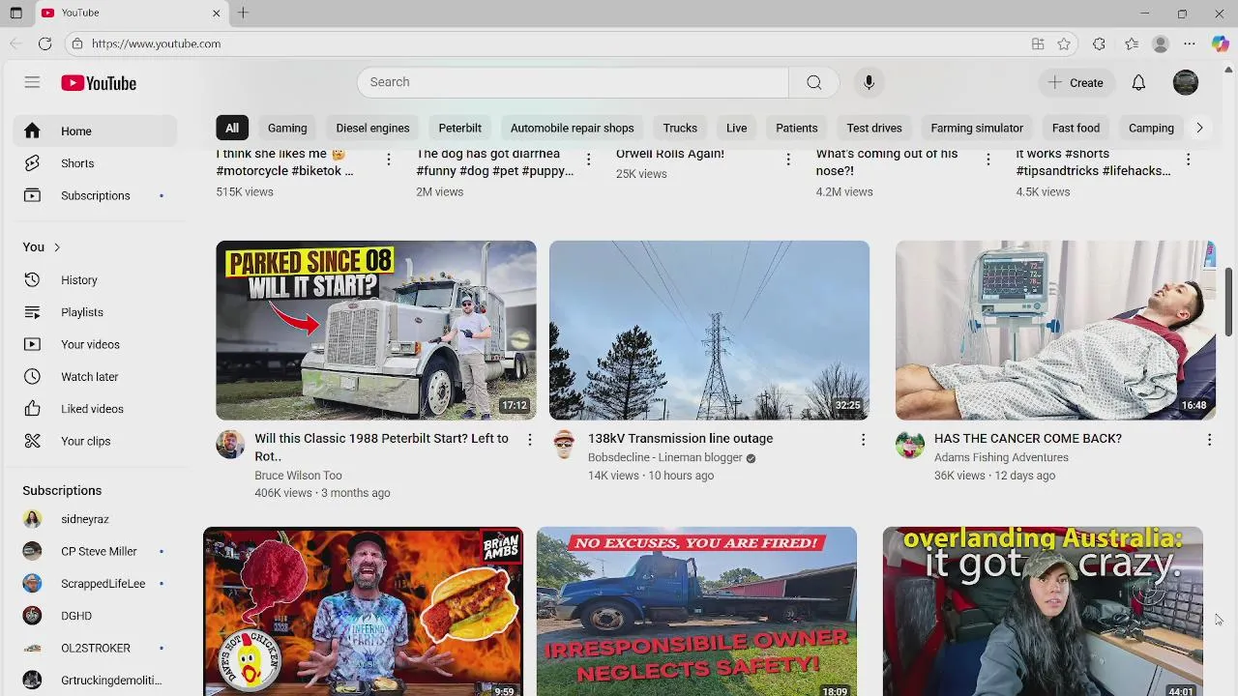
Task: Open Bobsdecline - Lineman blogger channel link
Action: pos(665,457)
